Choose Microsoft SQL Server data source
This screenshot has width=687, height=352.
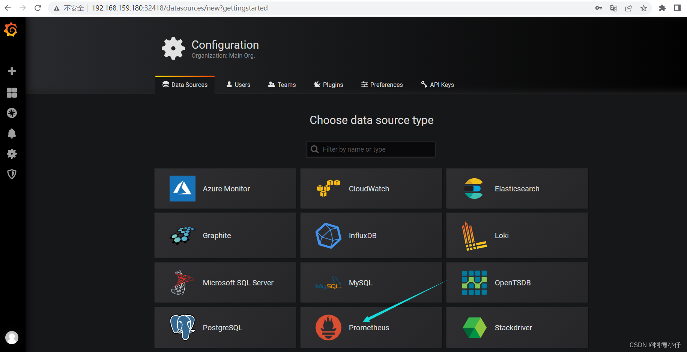225,283
